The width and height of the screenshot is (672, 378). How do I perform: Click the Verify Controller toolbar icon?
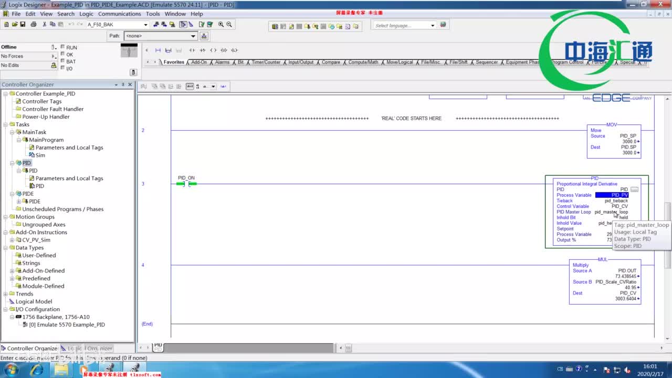[210, 24]
